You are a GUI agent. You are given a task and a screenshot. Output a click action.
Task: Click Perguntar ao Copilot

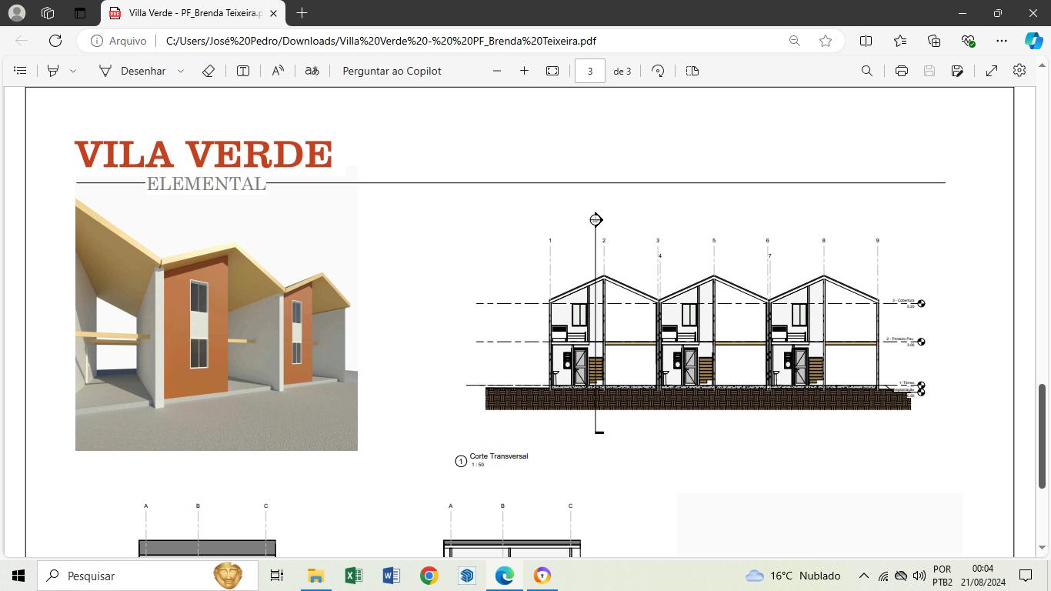(x=392, y=71)
